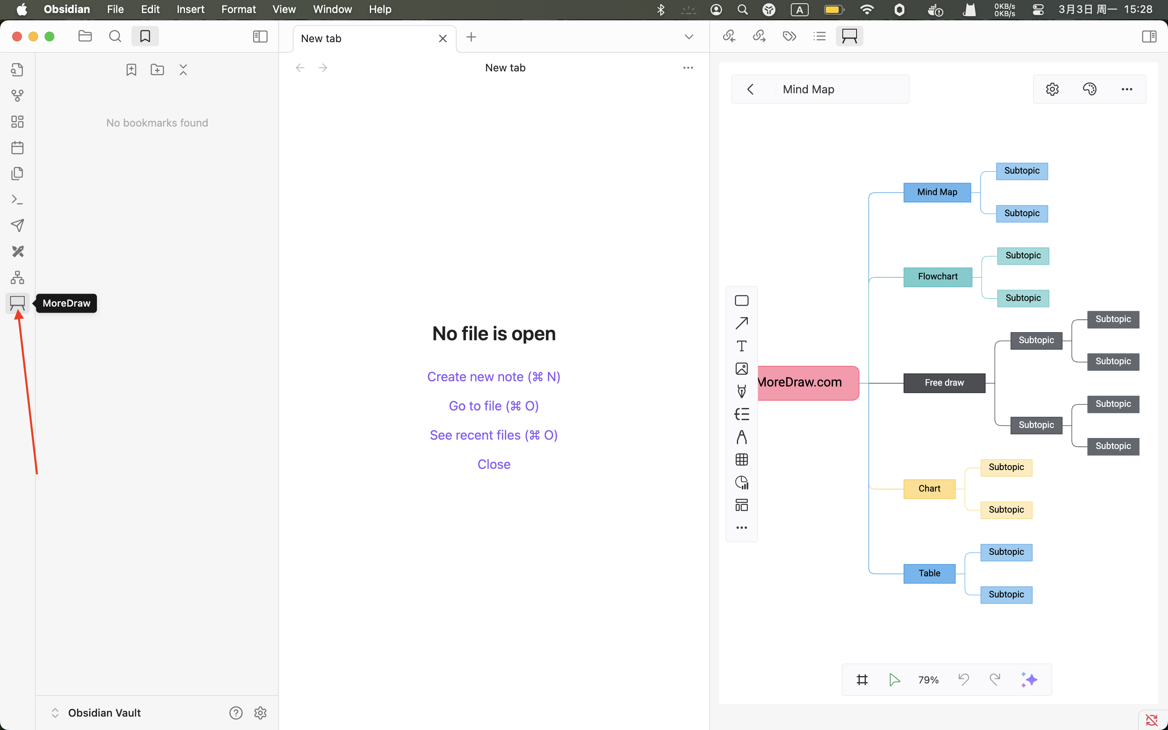1168x730 pixels.
Task: Select the rectangle shape tool
Action: [741, 300]
